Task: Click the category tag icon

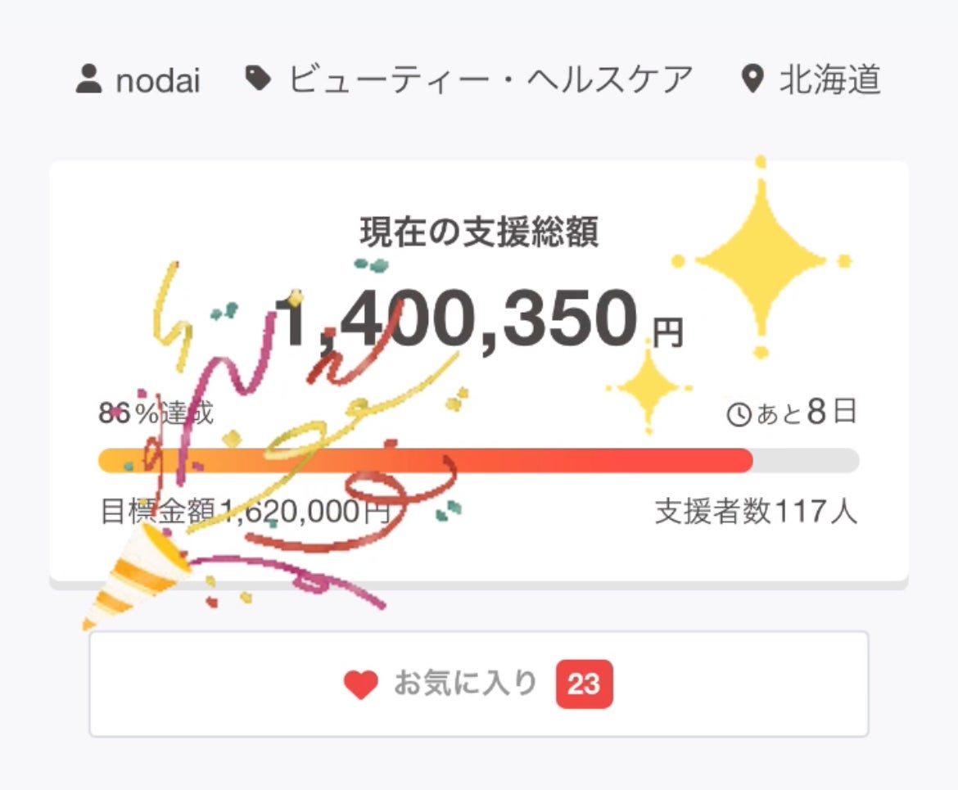Action: [258, 79]
